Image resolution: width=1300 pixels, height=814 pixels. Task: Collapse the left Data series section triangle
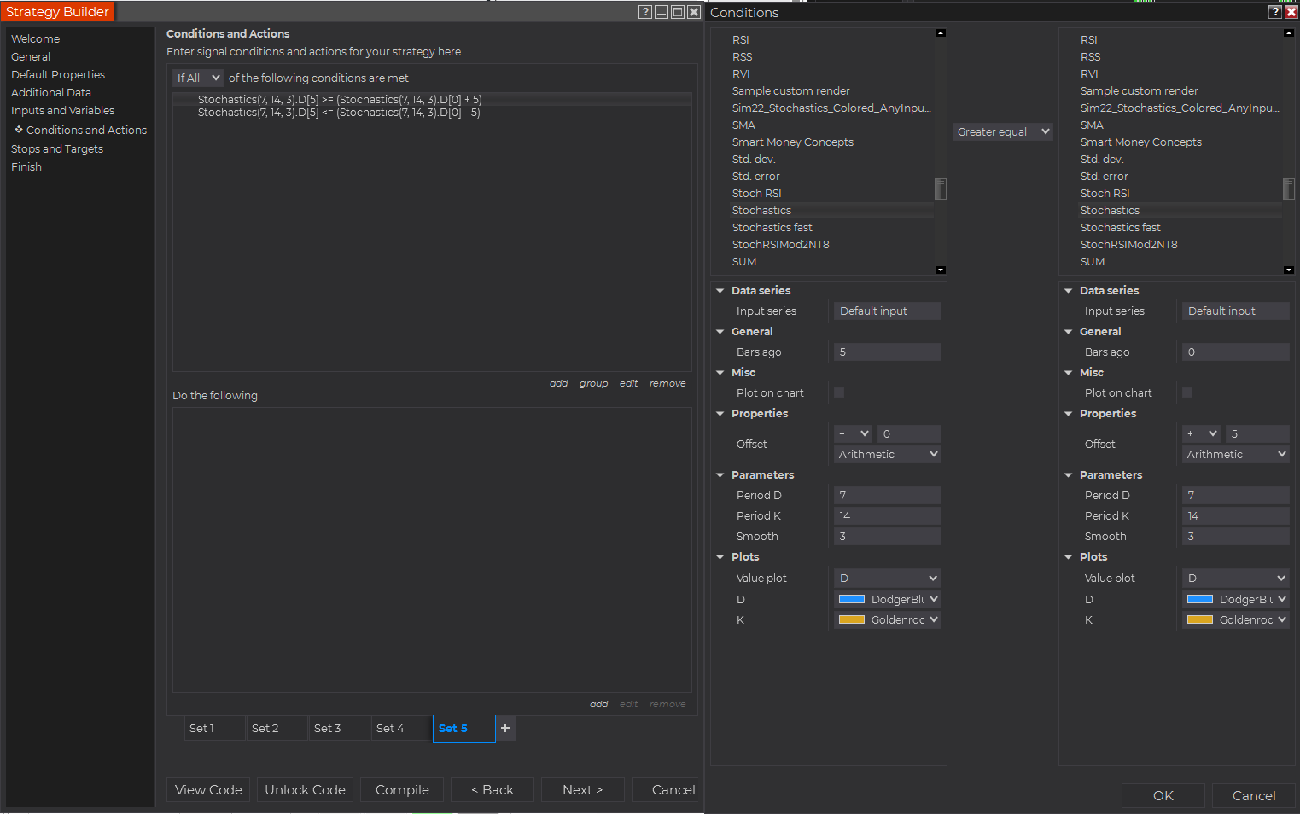point(720,291)
